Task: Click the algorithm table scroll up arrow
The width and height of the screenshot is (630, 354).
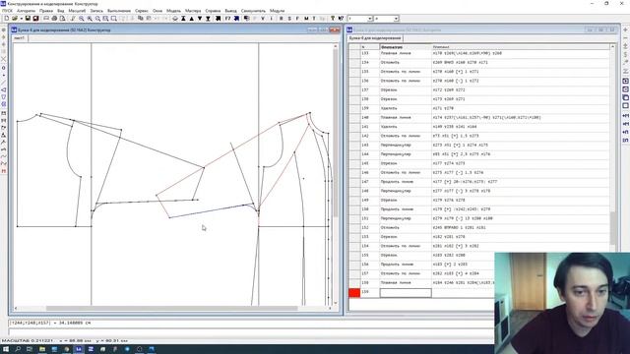Action: tap(612, 47)
